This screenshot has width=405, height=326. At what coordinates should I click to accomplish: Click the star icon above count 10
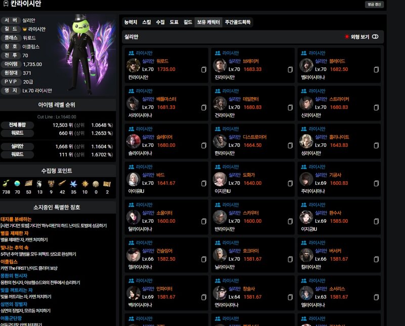(85, 183)
